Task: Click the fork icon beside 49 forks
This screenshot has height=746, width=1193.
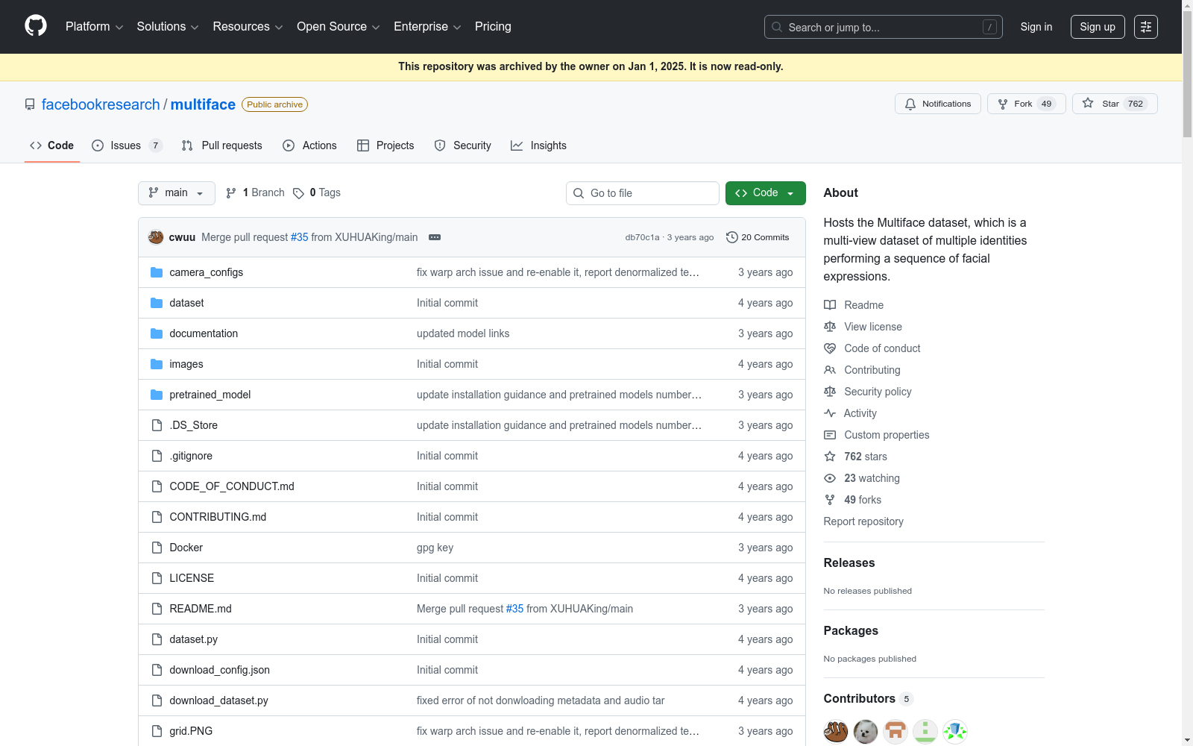Action: click(830, 500)
